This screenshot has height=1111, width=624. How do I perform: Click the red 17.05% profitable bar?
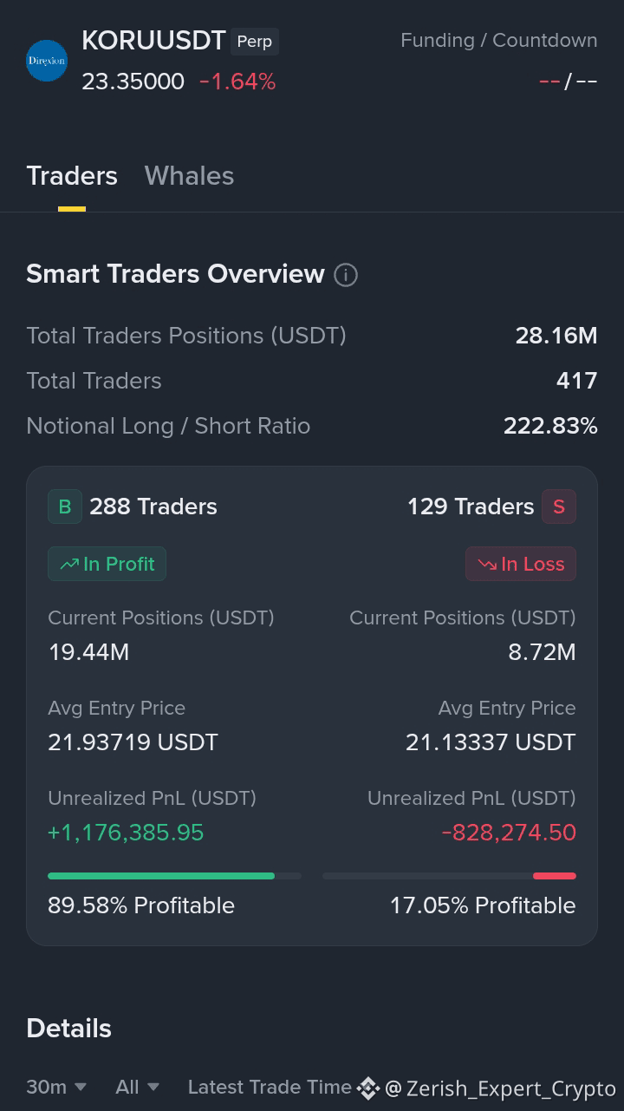click(555, 876)
